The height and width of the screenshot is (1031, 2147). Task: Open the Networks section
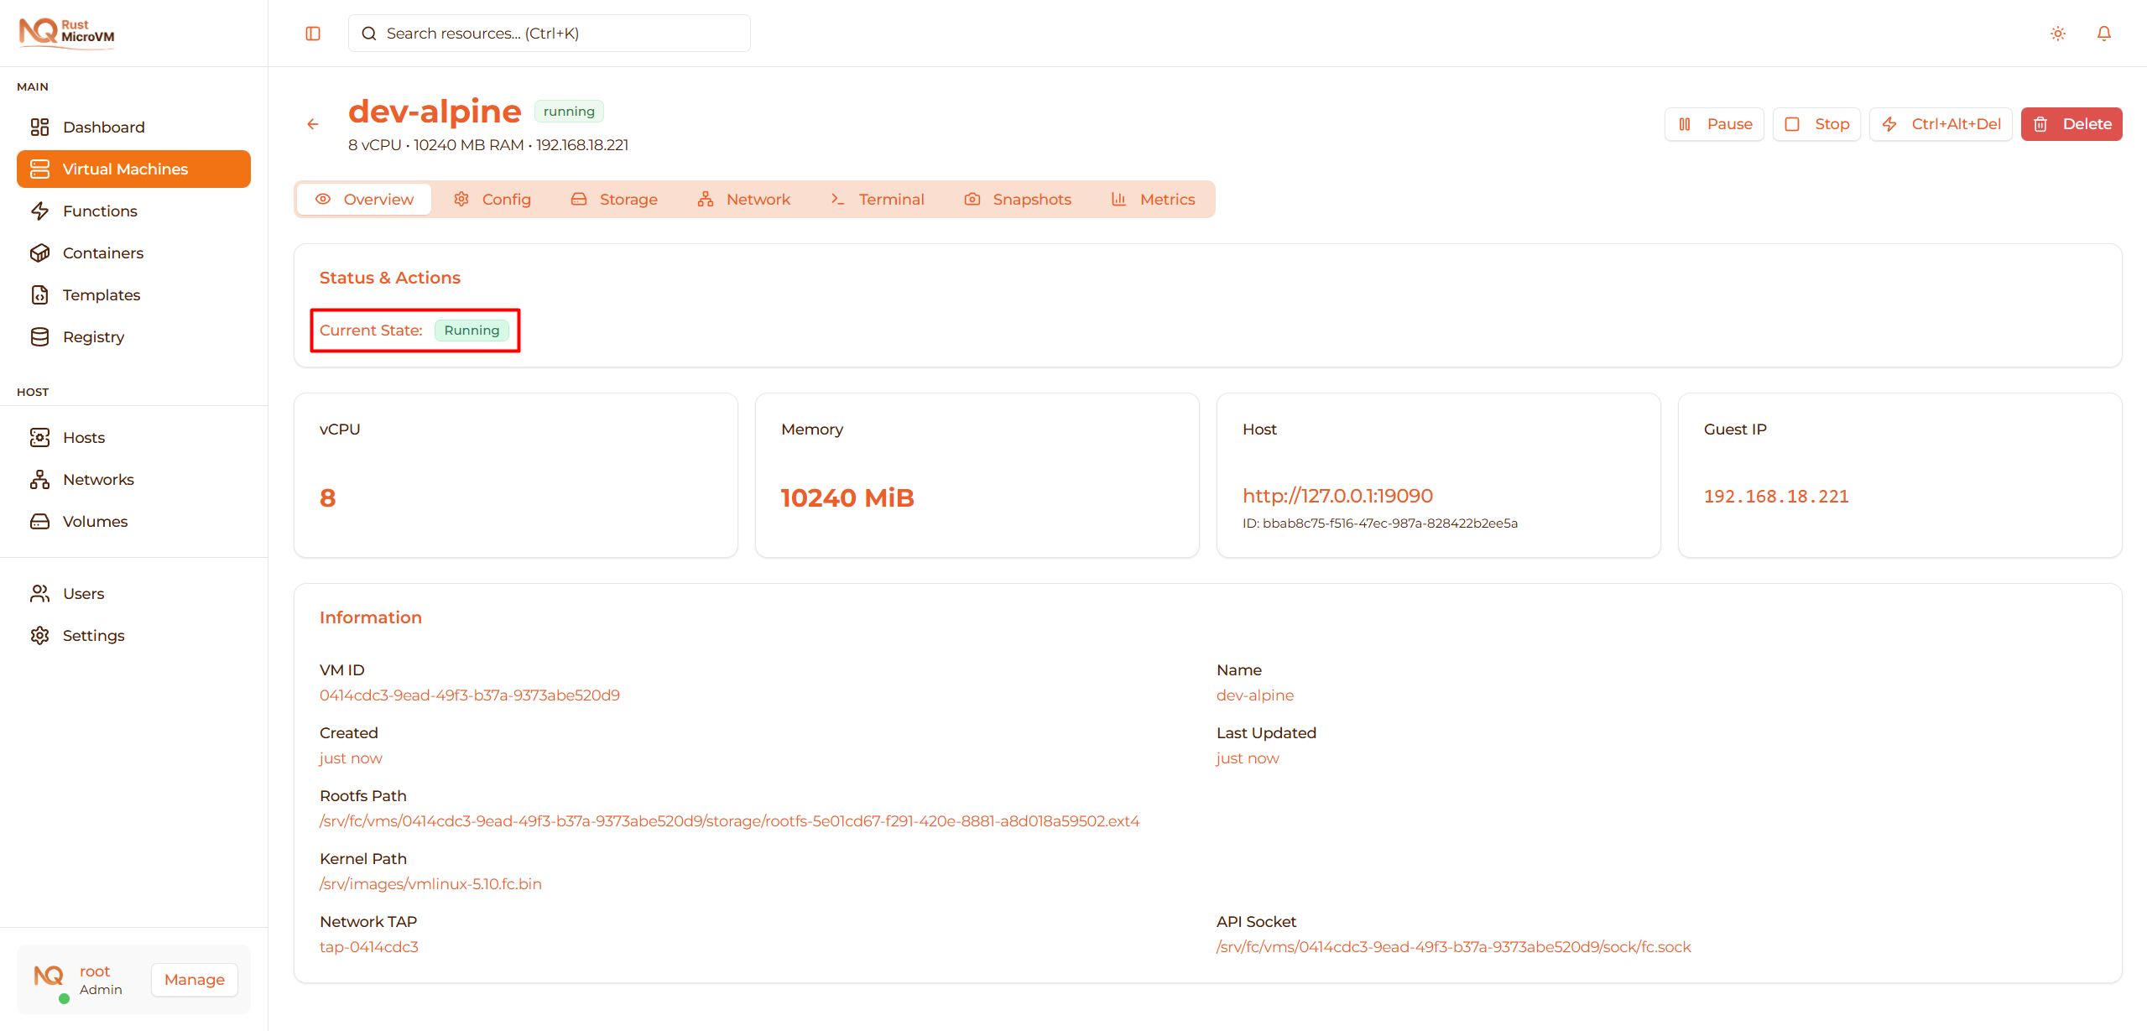(98, 479)
